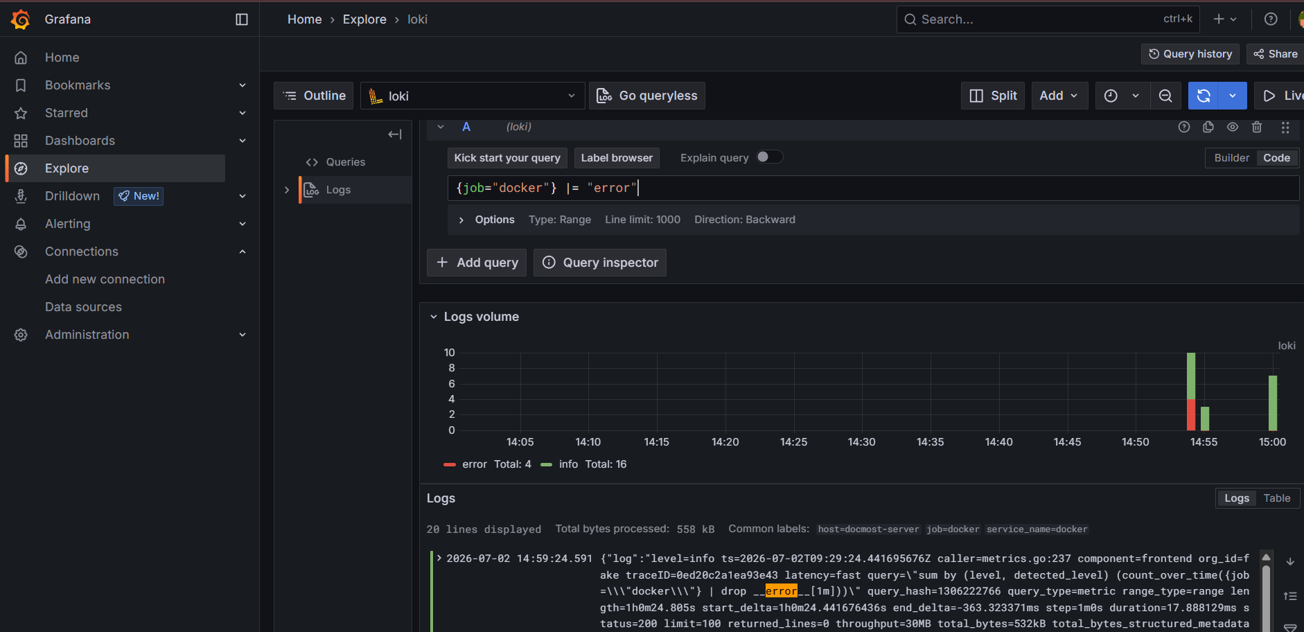The width and height of the screenshot is (1304, 632).
Task: Click the Grafana logo icon
Action: pyautogui.click(x=21, y=19)
